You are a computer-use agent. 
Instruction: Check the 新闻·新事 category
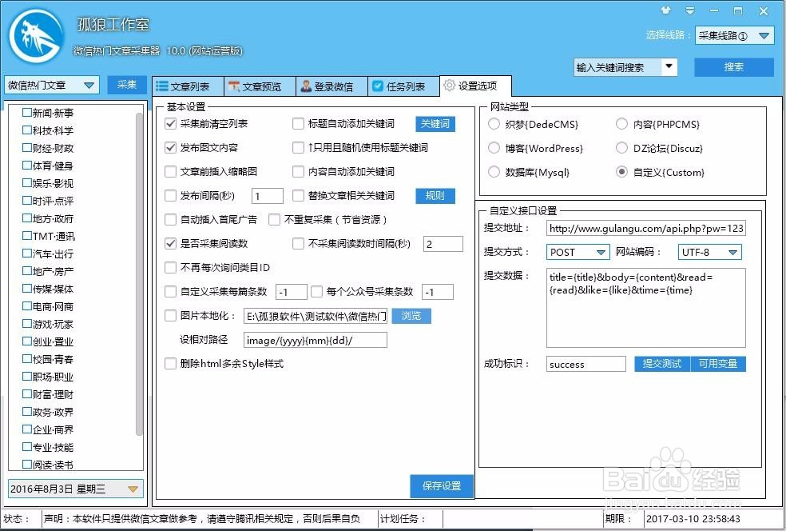tap(27, 113)
